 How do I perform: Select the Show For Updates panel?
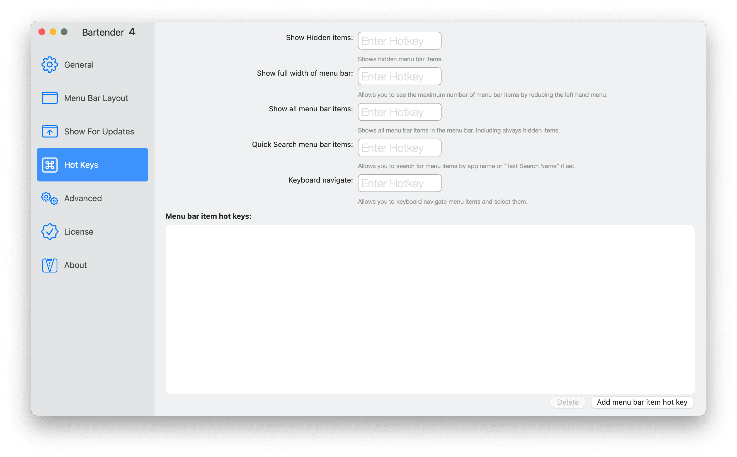coord(92,131)
